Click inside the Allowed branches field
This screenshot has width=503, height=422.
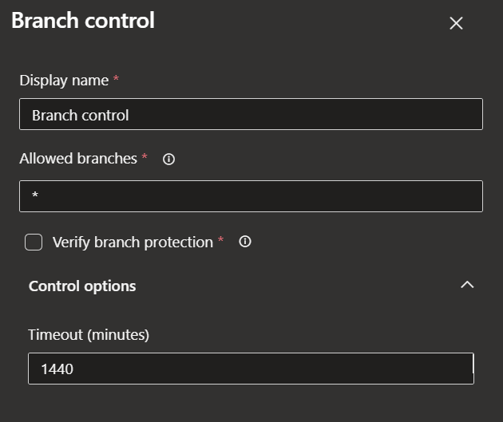coord(251,196)
